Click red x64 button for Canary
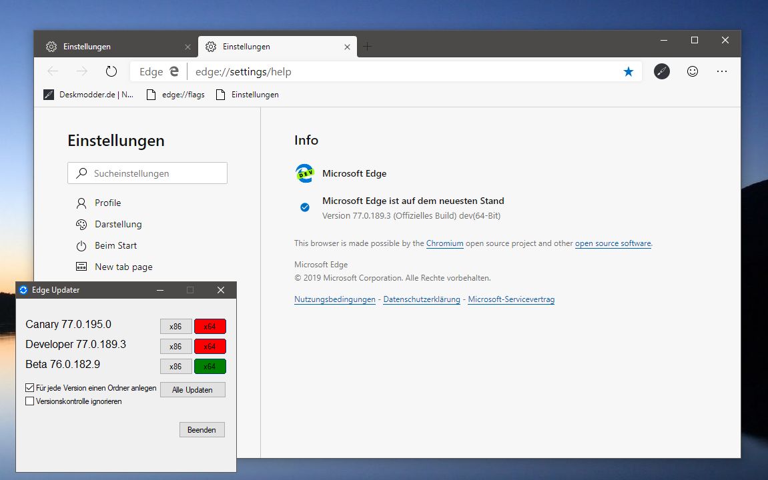The height and width of the screenshot is (480, 768). coord(210,327)
